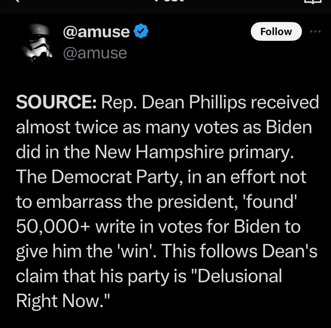Go back with the top-left arrow
Image resolution: width=331 pixels, height=328 pixels.
(x=18, y=1)
